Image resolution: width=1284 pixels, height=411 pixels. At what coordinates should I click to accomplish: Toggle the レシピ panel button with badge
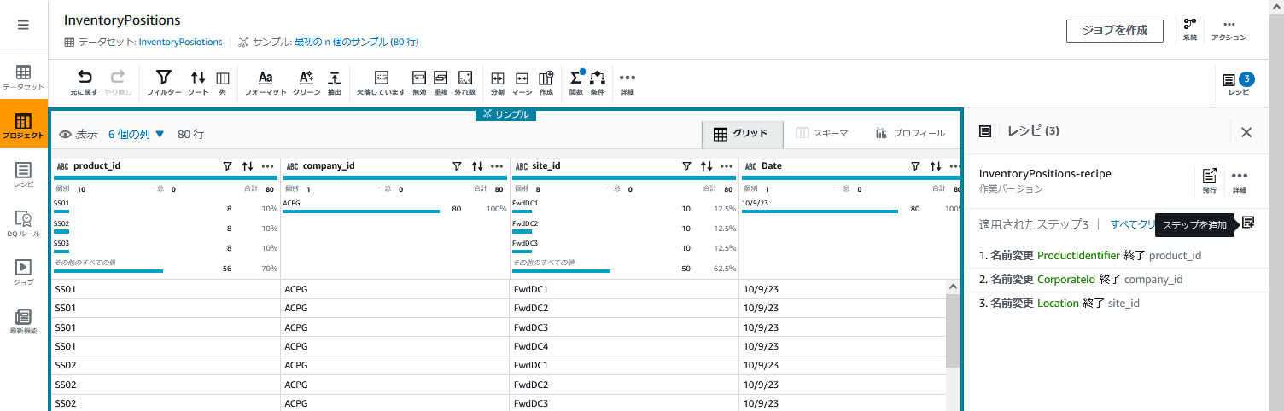coord(1239,83)
